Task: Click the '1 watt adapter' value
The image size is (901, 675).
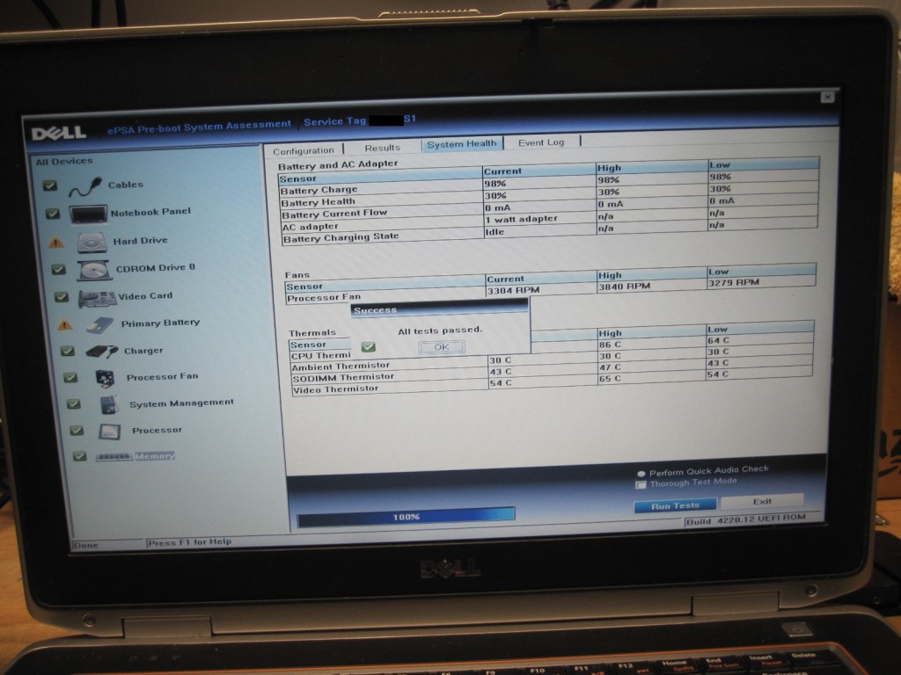Action: click(521, 219)
